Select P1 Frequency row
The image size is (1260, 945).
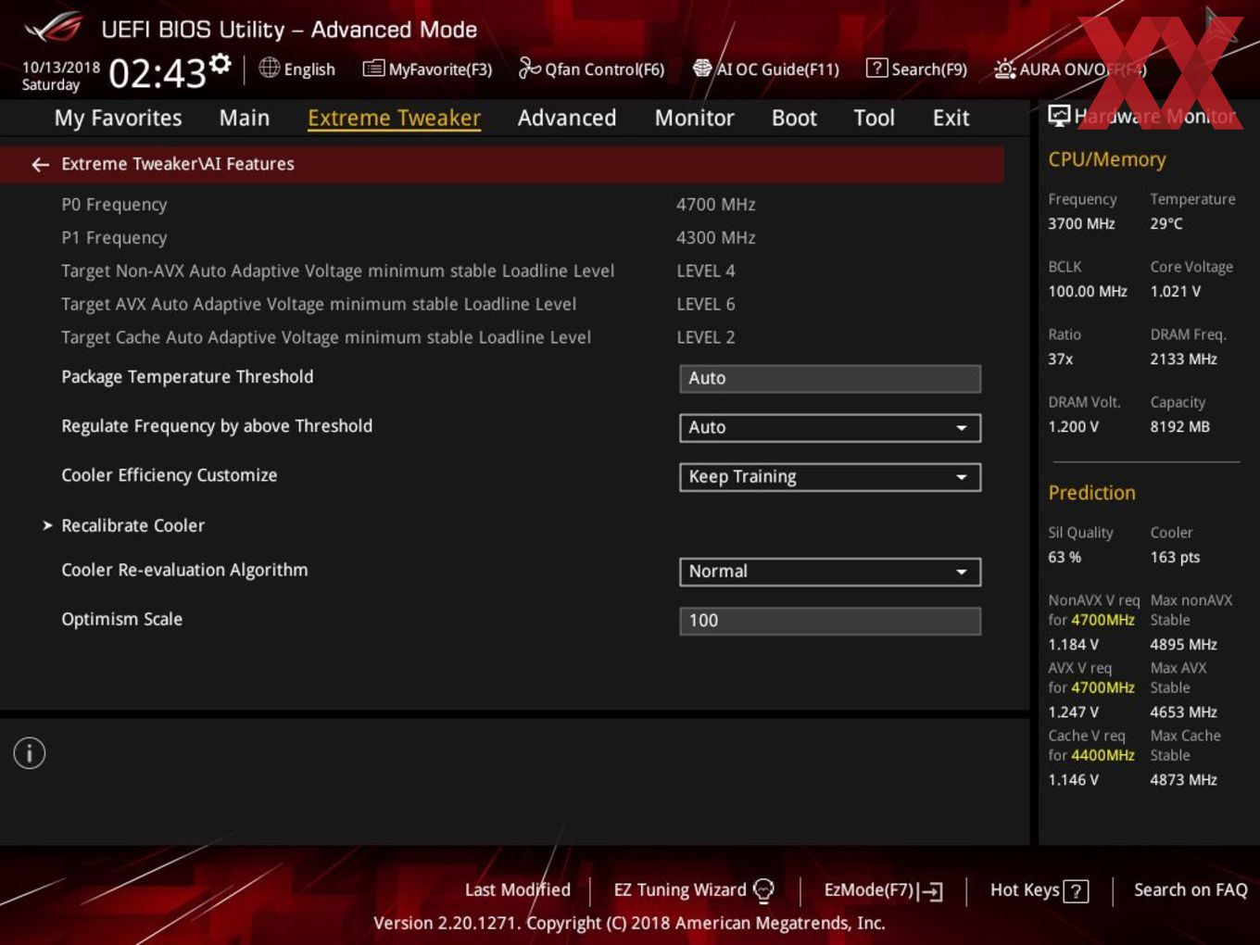[x=500, y=238]
